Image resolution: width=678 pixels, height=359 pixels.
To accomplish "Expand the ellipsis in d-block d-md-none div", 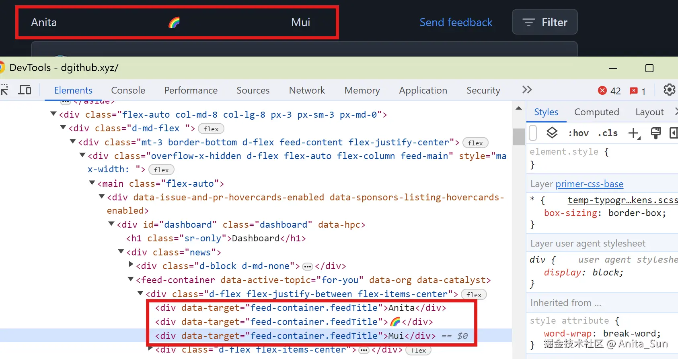I will [307, 267].
